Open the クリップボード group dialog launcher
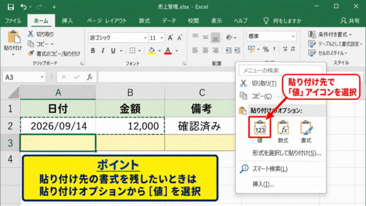The height and width of the screenshot is (206, 366). [81, 64]
